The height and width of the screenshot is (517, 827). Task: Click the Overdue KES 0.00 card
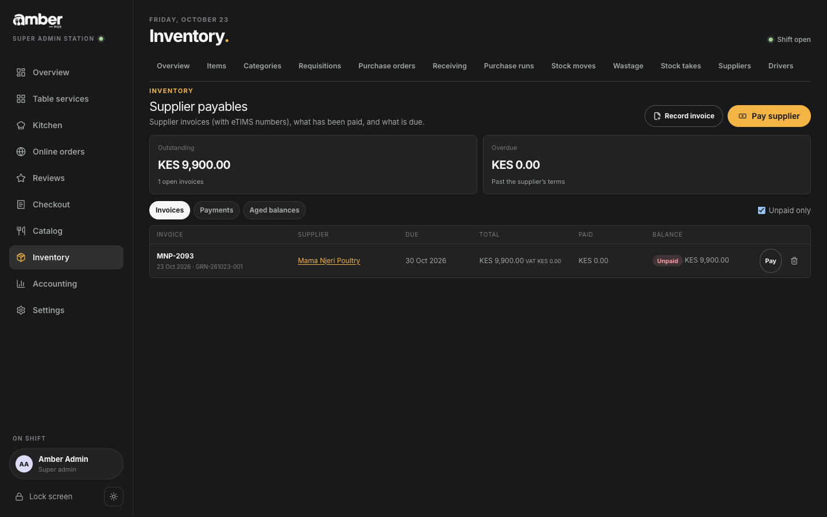pyautogui.click(x=647, y=165)
